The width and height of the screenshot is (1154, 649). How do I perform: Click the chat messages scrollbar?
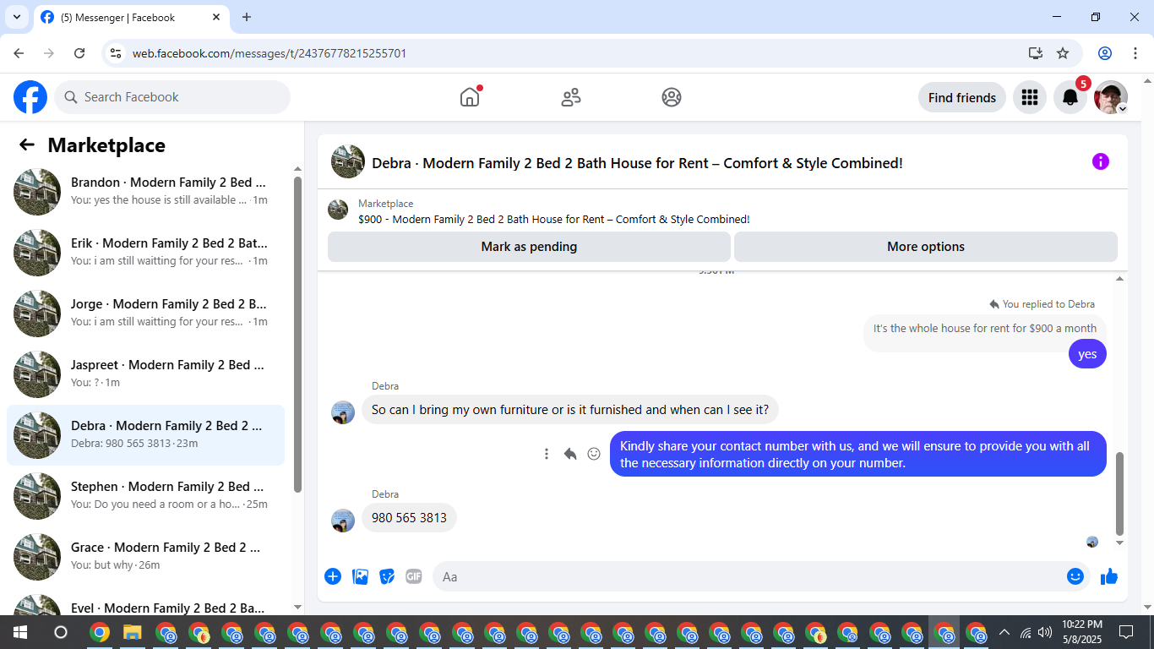tap(1120, 494)
